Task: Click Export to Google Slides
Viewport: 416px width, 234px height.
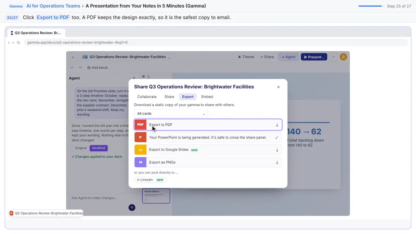Action: pyautogui.click(x=208, y=150)
